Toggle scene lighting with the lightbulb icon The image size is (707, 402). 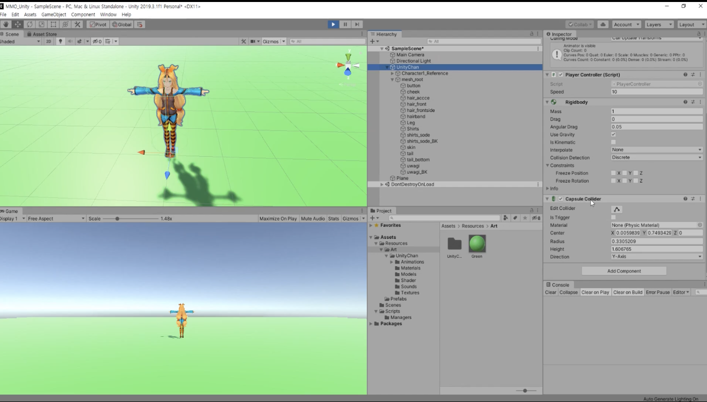pyautogui.click(x=61, y=41)
